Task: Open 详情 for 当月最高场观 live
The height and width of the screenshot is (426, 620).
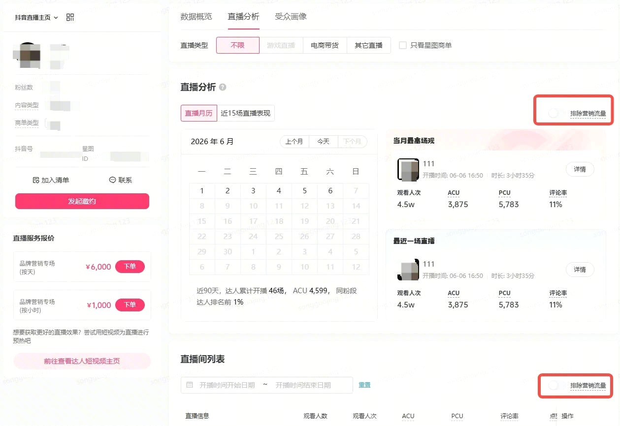Action: coord(580,169)
